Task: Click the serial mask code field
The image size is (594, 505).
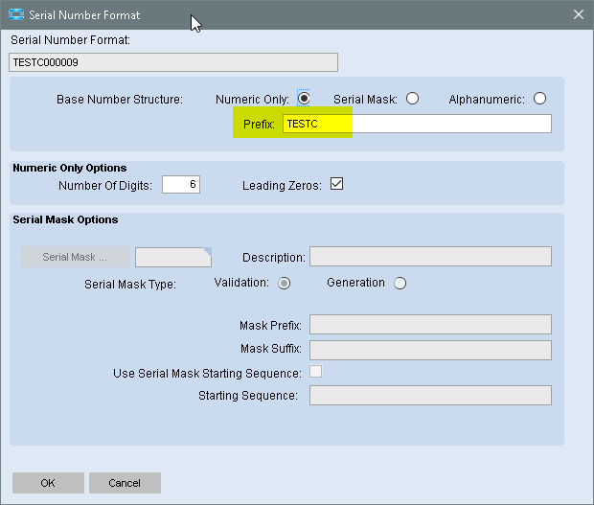Action: click(173, 257)
